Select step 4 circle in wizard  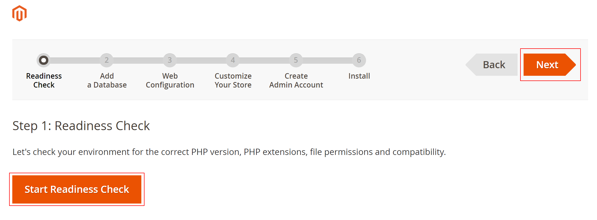pos(233,60)
